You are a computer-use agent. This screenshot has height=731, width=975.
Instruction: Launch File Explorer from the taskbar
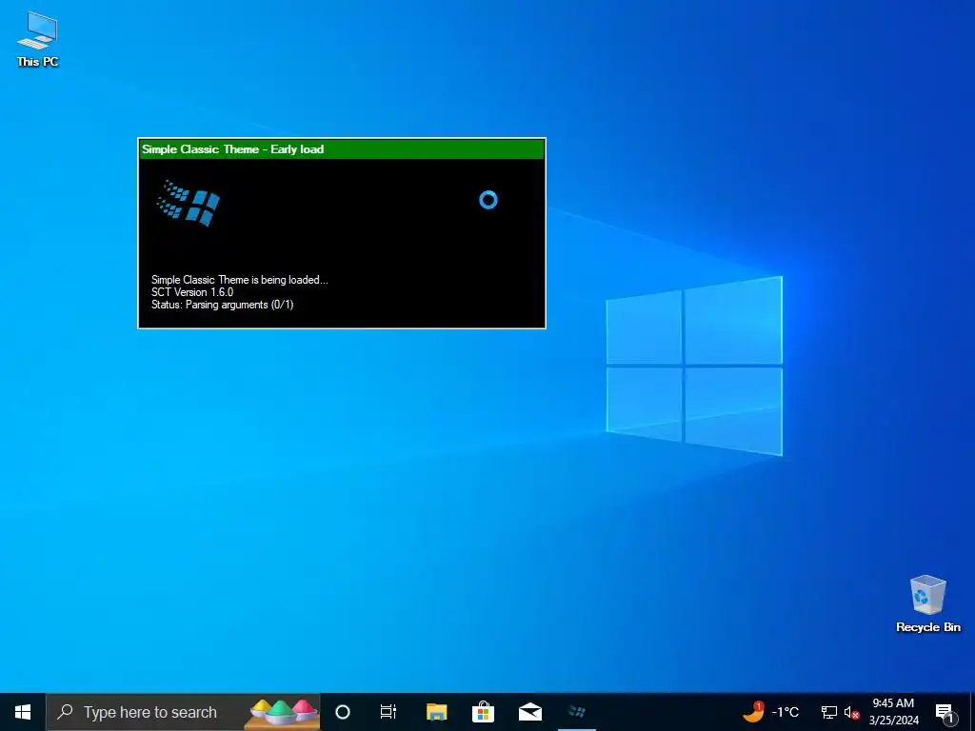pyautogui.click(x=436, y=712)
